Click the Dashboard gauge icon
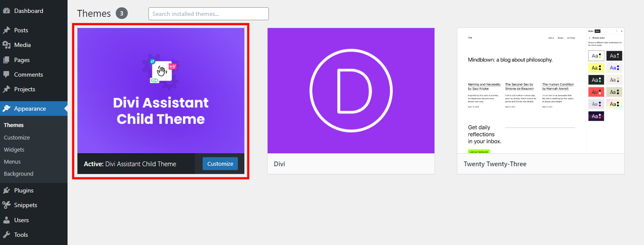 click(6, 11)
